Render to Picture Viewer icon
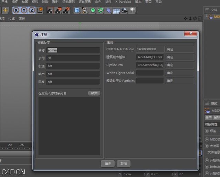Screen dimensions: 220x177 [58, 10]
